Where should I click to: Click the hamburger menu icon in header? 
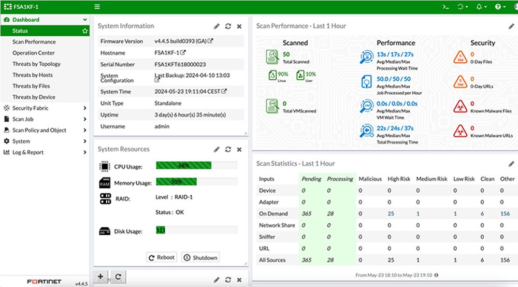point(97,7)
